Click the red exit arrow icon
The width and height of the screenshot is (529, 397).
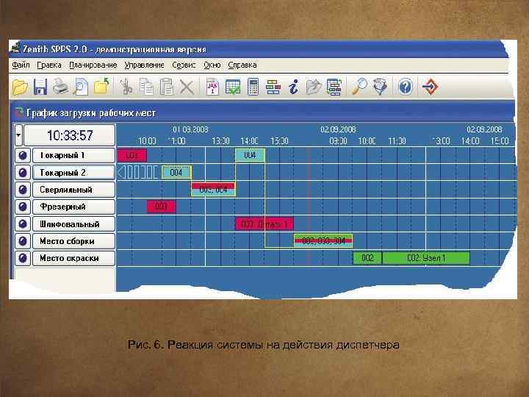click(x=430, y=87)
